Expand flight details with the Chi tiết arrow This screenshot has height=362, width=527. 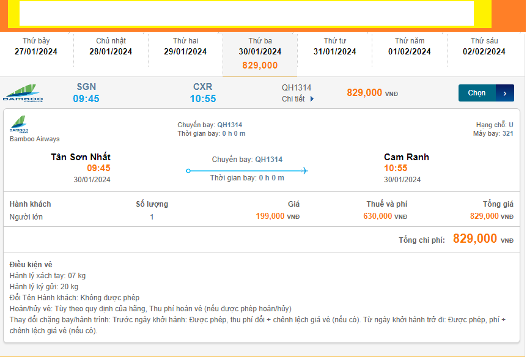pyautogui.click(x=312, y=99)
